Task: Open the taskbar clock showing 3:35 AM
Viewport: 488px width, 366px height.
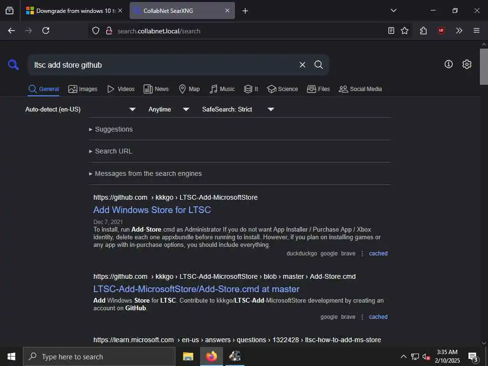Action: (x=447, y=356)
